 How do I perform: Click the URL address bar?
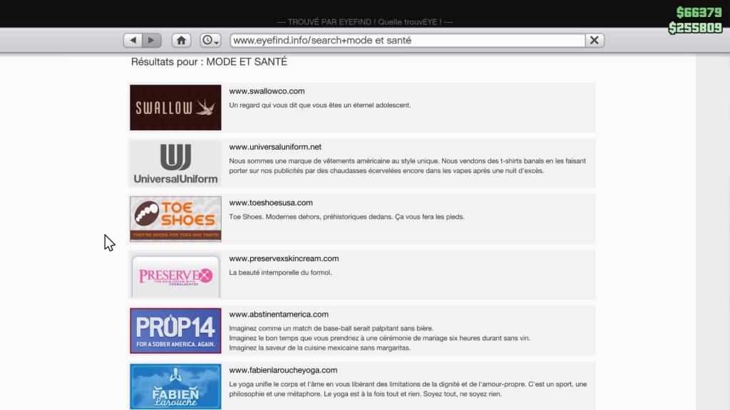406,41
